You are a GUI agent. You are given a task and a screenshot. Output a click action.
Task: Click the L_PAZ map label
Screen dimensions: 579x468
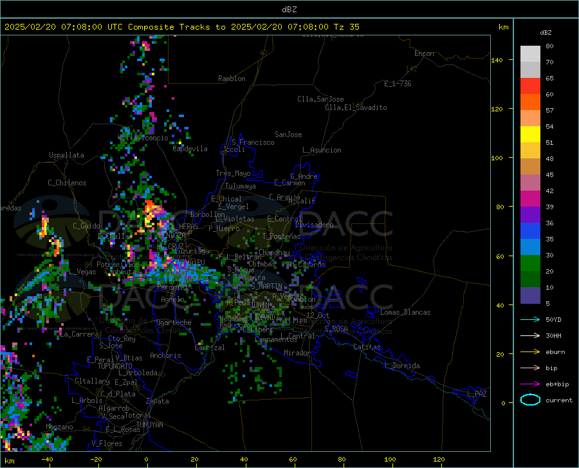click(477, 394)
